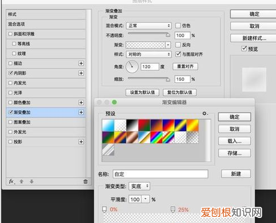
Task: Open the 平滑度 percentage dropdown arrow
Action: coord(145,199)
